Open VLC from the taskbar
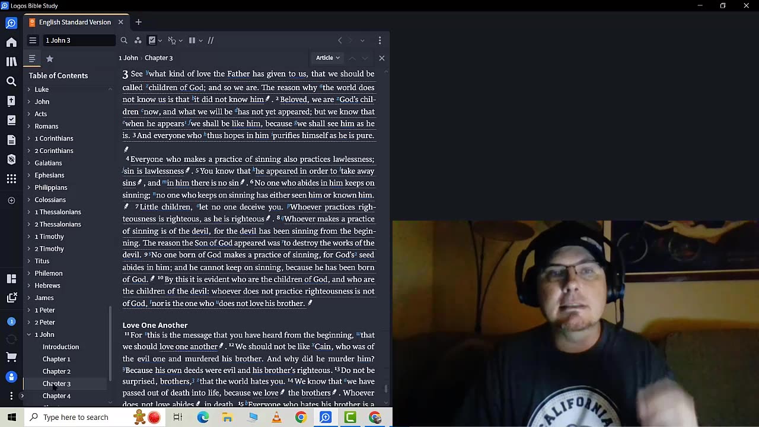 pyautogui.click(x=276, y=418)
